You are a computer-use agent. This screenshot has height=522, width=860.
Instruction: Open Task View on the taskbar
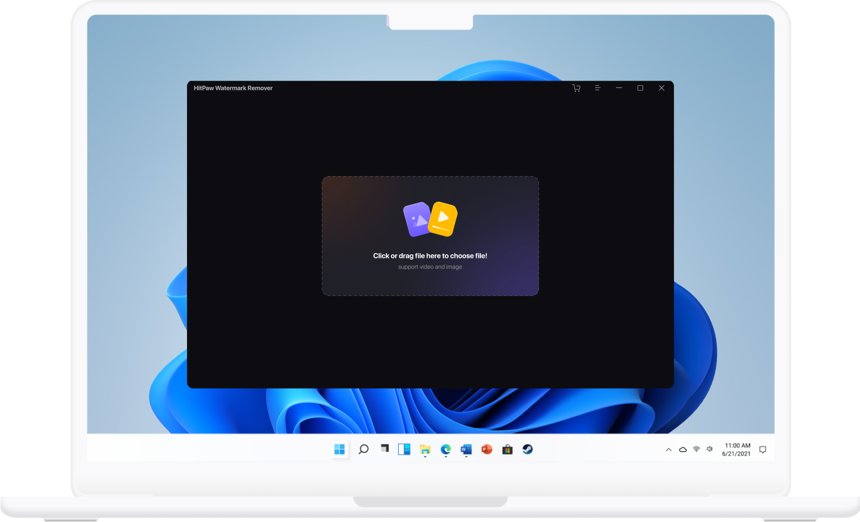click(x=384, y=449)
